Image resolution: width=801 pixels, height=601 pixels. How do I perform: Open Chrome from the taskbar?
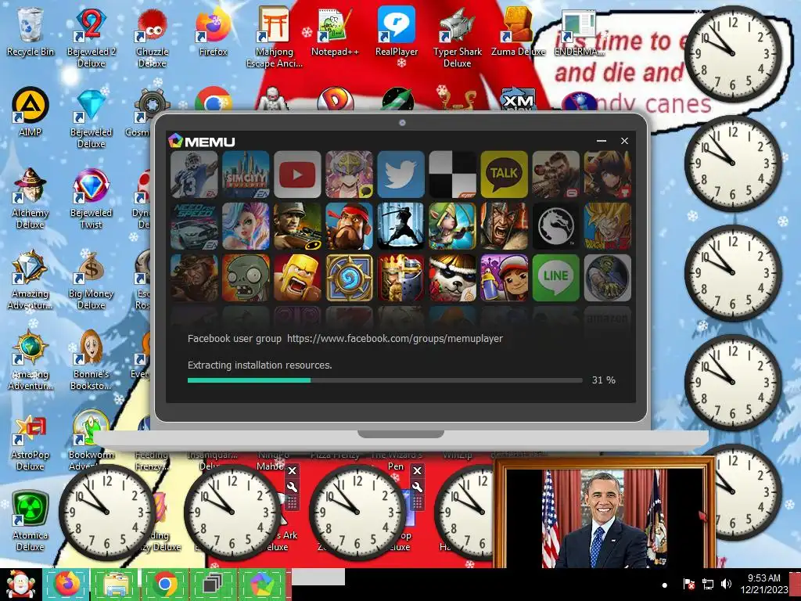[x=164, y=584]
